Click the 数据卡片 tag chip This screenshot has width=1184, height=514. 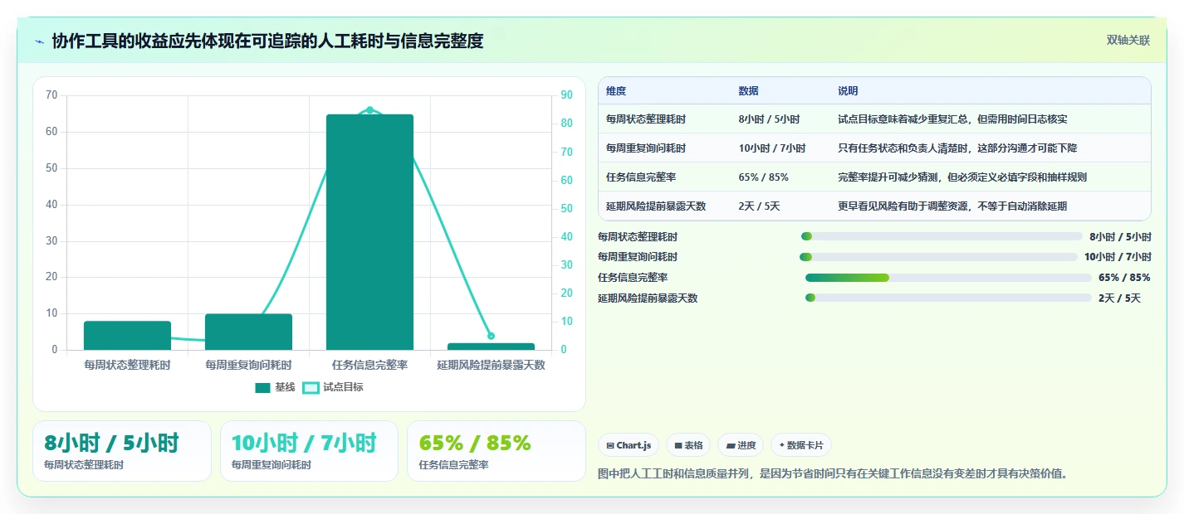point(801,445)
